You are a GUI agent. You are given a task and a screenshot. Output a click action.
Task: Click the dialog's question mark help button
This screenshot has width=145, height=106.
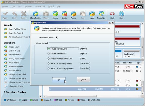pos(110,23)
